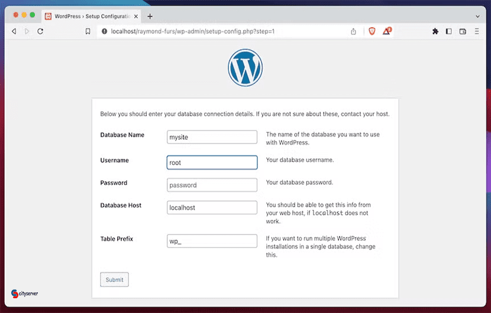
Task: Select the WordPress Setup Configuration tab
Action: coord(92,17)
